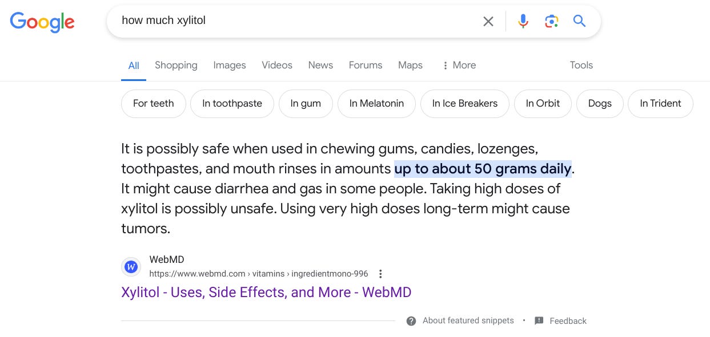Switch to the Forums tab
The image size is (710, 337).
click(366, 65)
